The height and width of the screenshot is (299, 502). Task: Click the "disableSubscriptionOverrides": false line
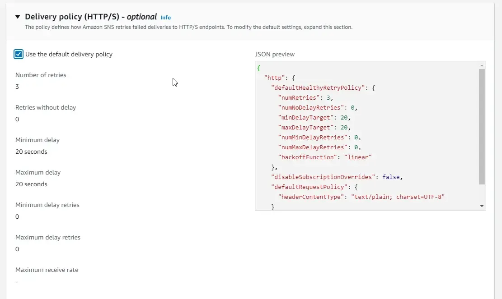pyautogui.click(x=336, y=177)
